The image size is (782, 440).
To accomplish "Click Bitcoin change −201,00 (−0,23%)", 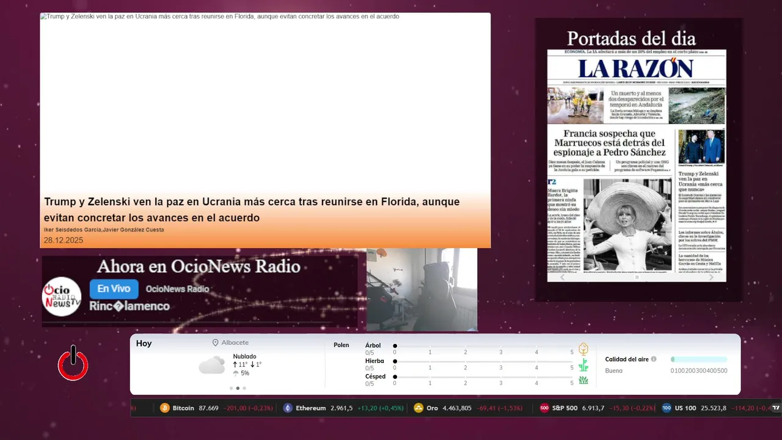I will coord(247,408).
